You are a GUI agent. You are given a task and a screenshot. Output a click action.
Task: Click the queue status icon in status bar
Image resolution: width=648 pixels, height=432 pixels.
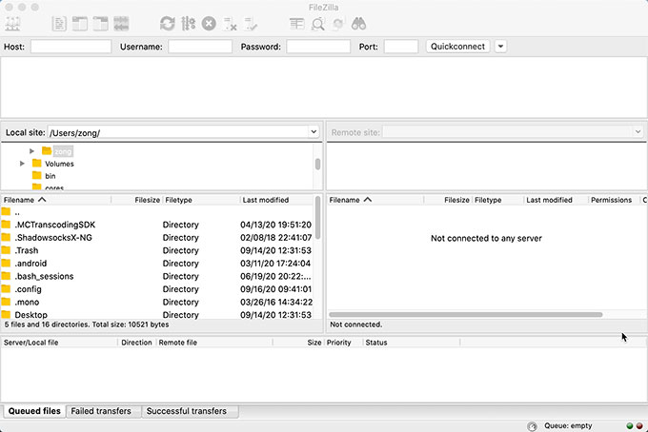(532, 425)
